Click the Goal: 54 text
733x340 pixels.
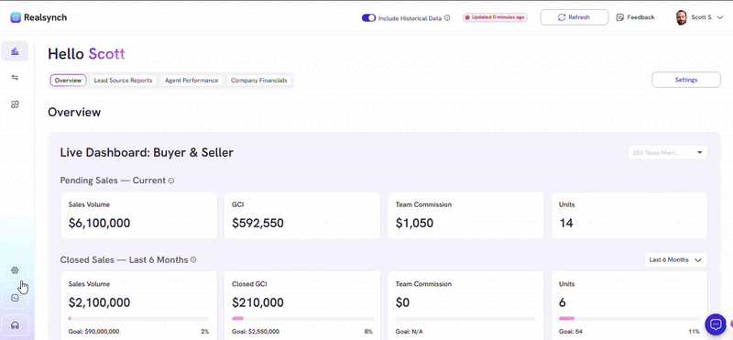coord(570,332)
